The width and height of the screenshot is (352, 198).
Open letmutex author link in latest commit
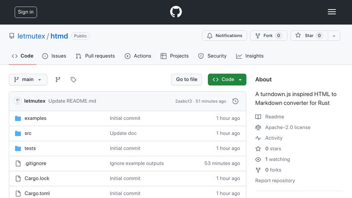pos(35,101)
